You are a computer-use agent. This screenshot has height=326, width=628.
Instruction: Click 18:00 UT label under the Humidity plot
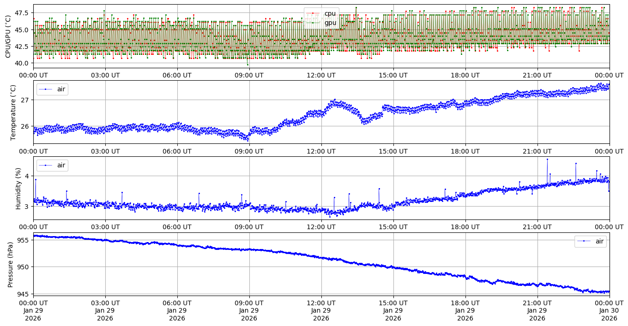coord(465,227)
